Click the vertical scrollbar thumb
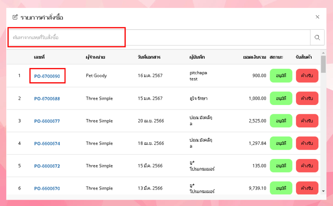Image resolution: width=333 pixels, height=206 pixels. point(323,64)
